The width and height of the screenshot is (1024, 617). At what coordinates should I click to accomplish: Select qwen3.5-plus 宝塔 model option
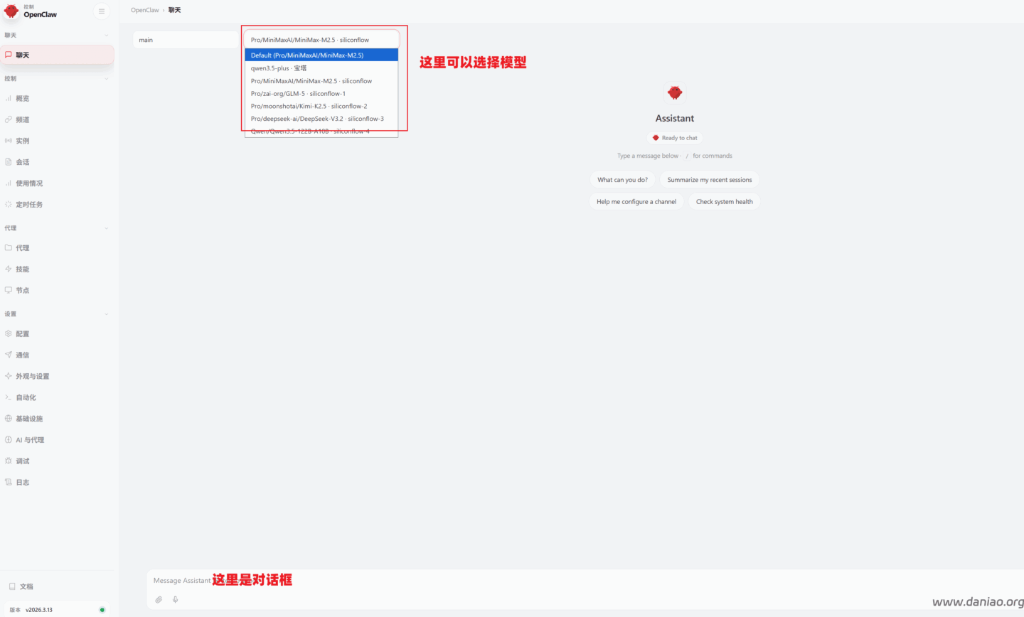point(279,68)
